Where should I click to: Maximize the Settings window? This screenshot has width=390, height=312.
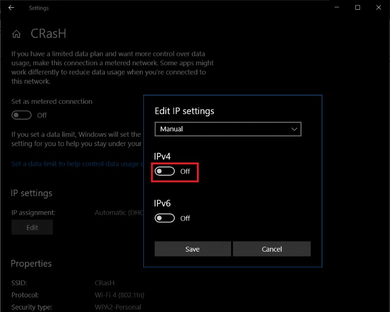click(357, 8)
